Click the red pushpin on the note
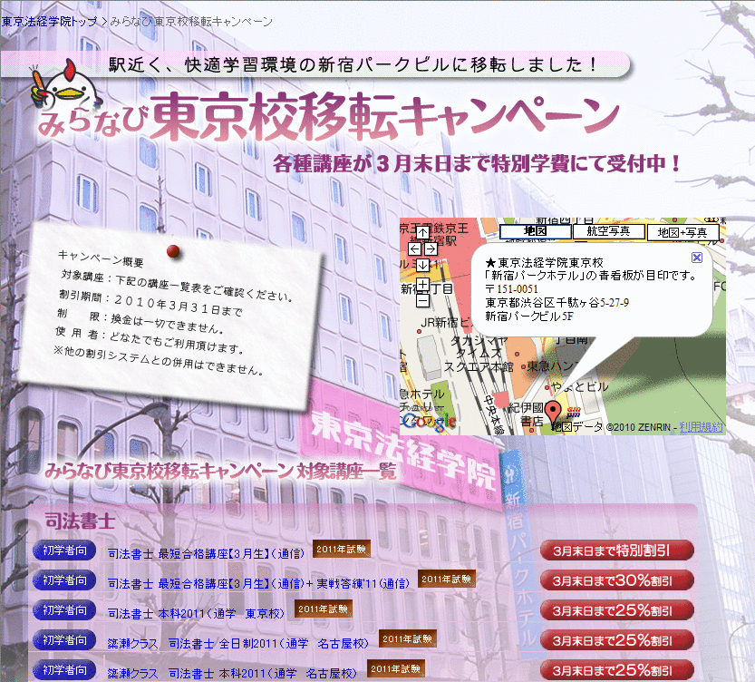Viewport: 755px width, 682px height. pos(173,251)
